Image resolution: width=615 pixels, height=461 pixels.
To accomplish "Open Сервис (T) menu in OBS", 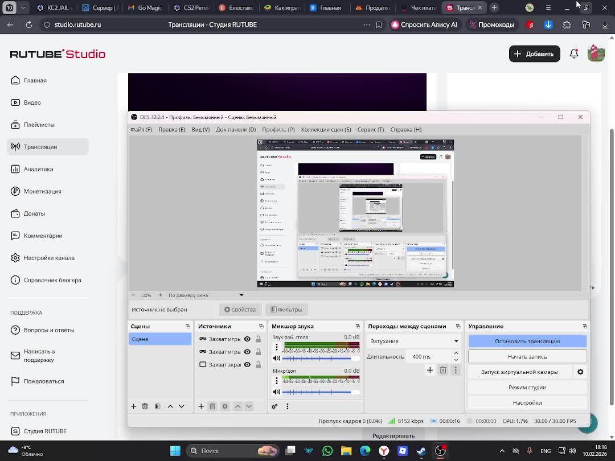I will 371,130.
